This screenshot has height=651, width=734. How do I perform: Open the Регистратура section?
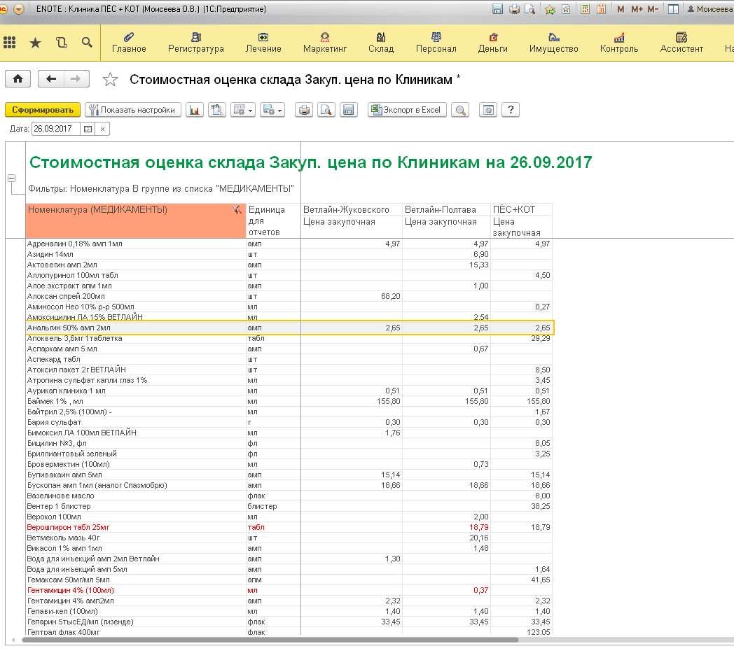point(195,43)
